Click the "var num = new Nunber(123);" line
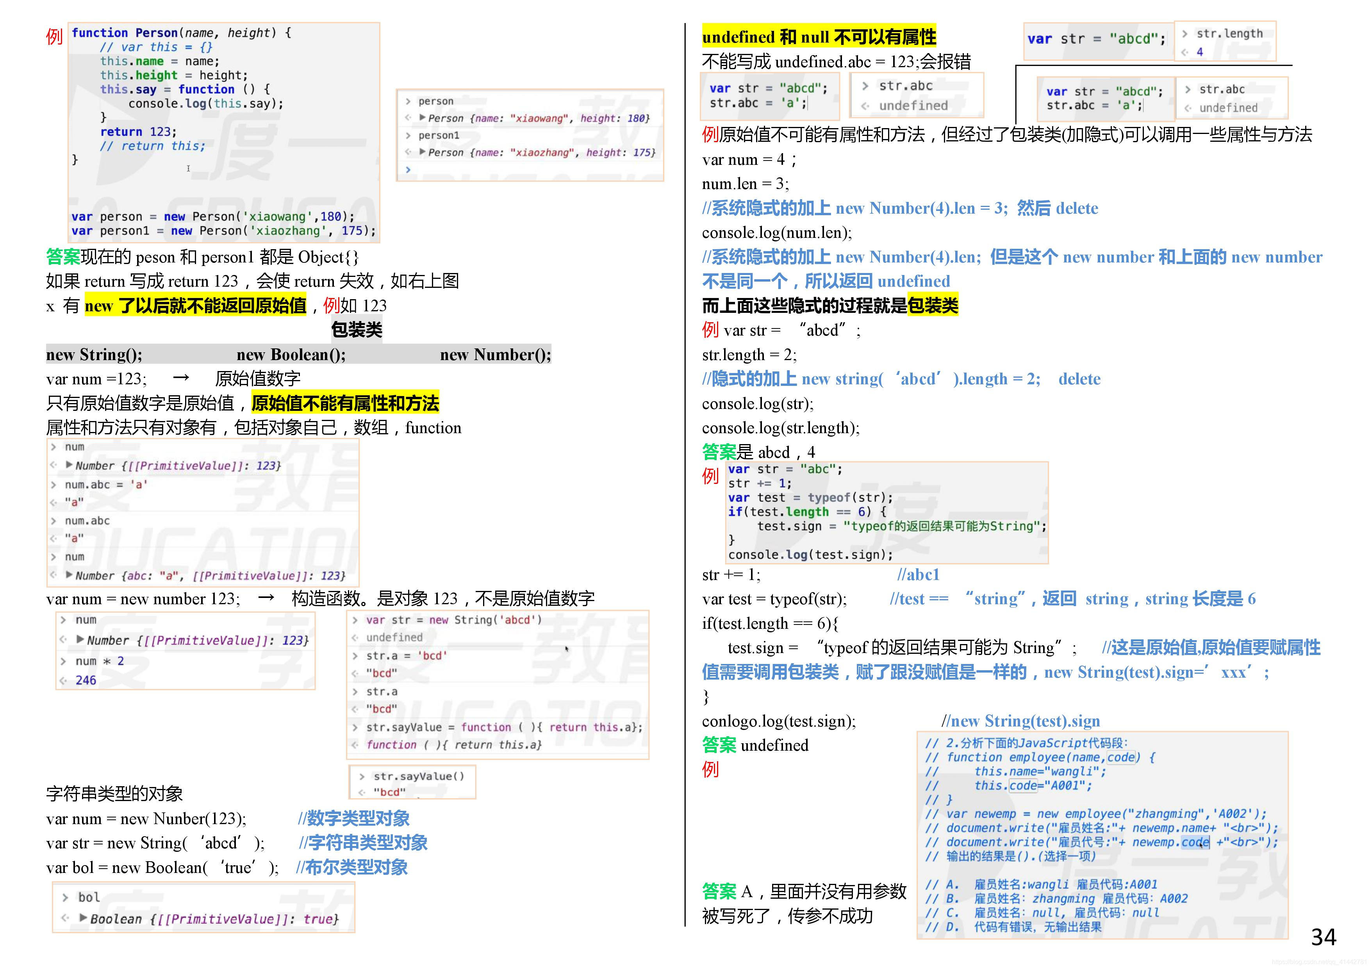The image size is (1370, 969). pyautogui.click(x=146, y=819)
